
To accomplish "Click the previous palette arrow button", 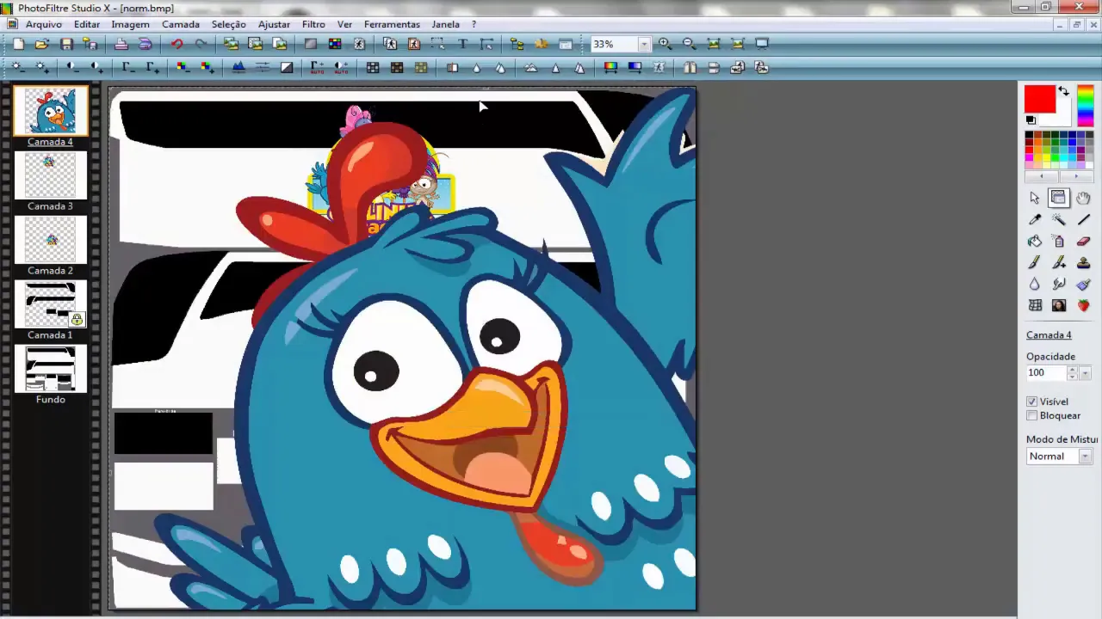I will coord(1042,176).
